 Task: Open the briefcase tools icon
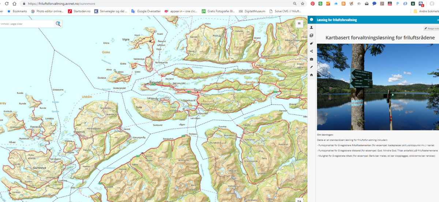pos(311,59)
